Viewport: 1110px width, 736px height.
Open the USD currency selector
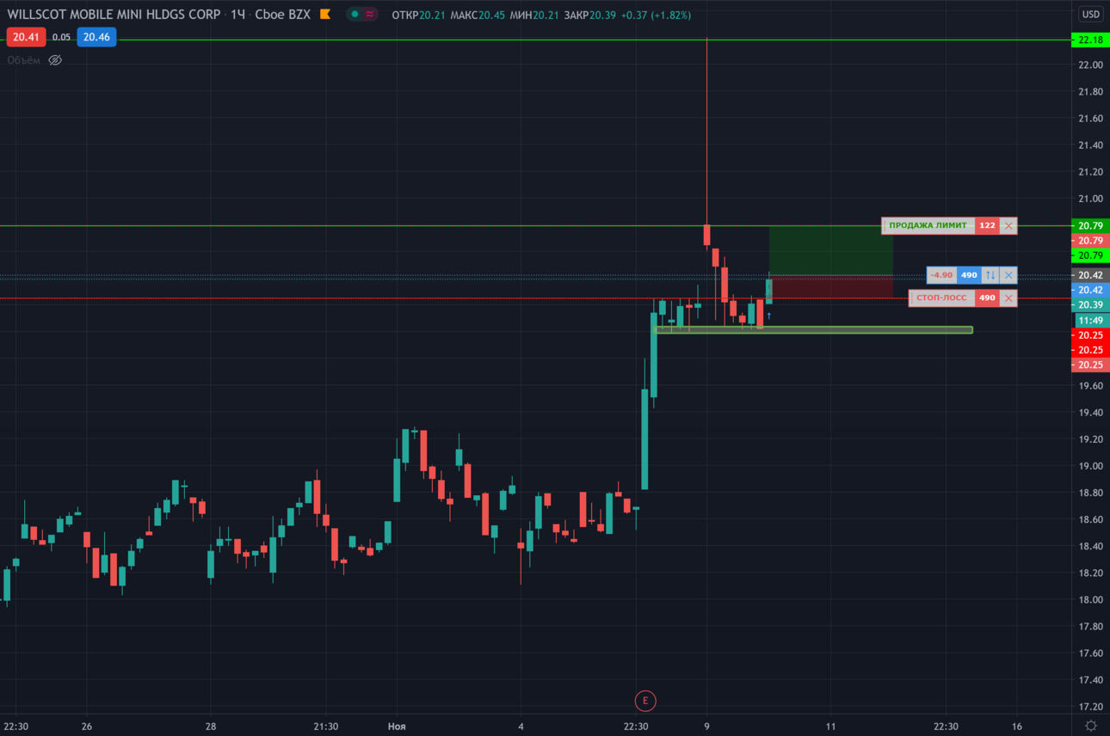1090,14
